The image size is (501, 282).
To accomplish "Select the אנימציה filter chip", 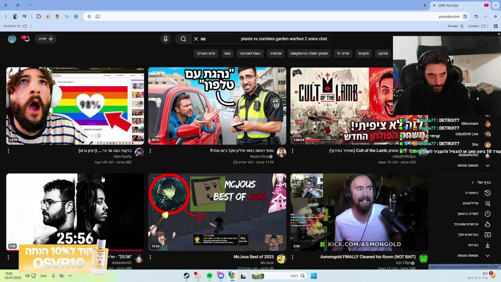I will [x=276, y=53].
